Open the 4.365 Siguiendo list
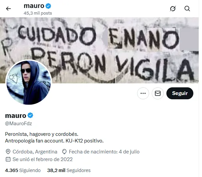 pos(23,170)
